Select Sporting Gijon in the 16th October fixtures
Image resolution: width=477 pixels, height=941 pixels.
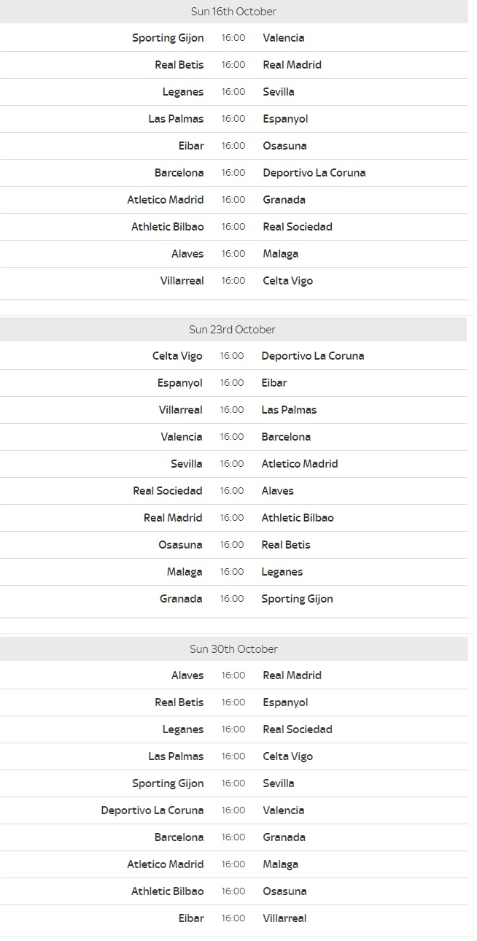click(x=168, y=38)
